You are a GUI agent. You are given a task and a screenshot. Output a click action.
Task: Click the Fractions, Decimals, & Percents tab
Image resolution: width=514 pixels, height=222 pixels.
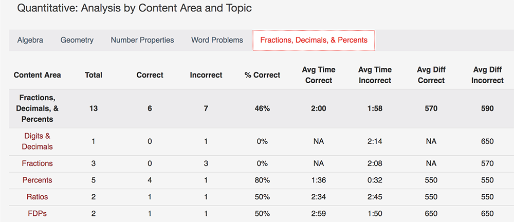(x=314, y=40)
